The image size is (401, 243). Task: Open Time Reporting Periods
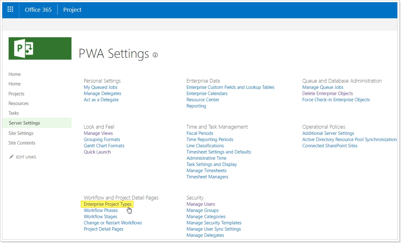[x=210, y=140]
